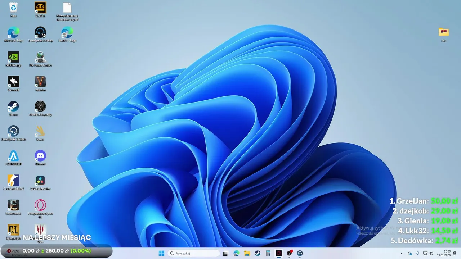461x259 pixels.
Task: Open the volume control speaker icon
Action: point(431,253)
